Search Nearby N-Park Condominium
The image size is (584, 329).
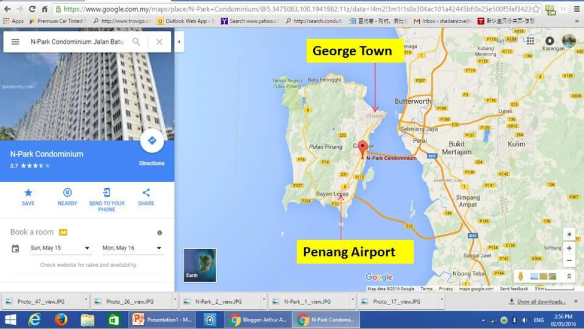coord(67,197)
